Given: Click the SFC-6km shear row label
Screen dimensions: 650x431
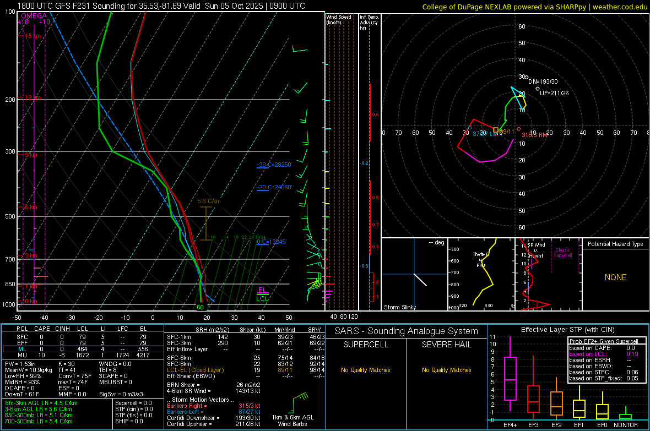Looking at the screenshot, I should pos(178,358).
